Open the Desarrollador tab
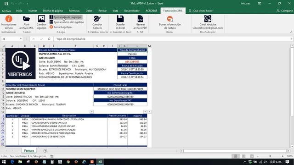 pyautogui.click(x=132, y=11)
